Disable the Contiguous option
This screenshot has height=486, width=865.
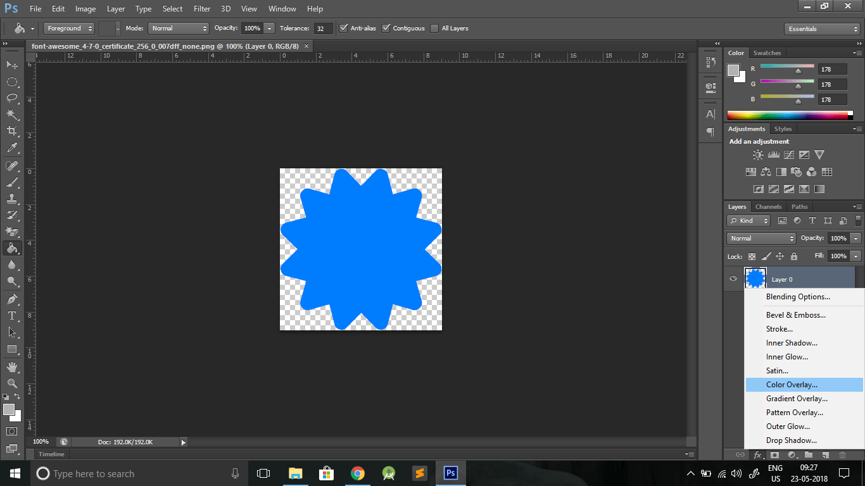tap(386, 28)
